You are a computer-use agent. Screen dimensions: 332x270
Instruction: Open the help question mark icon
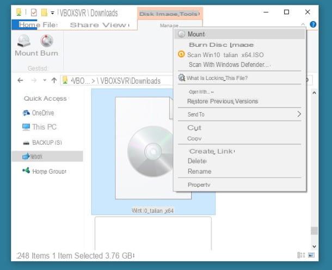click(313, 24)
